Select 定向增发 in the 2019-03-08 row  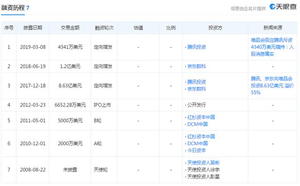tap(103, 47)
